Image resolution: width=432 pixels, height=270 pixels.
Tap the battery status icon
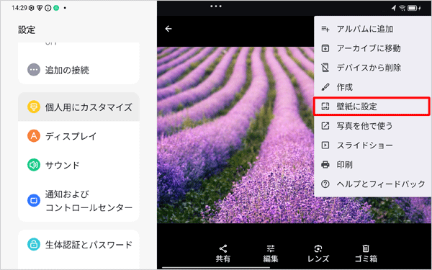pyautogui.click(x=413, y=8)
